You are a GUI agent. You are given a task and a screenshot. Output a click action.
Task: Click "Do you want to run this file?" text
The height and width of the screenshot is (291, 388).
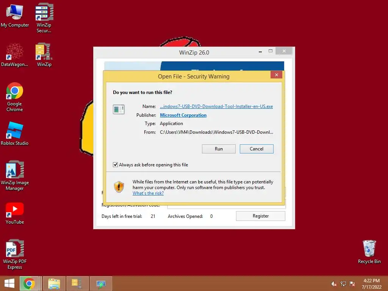pos(142,92)
